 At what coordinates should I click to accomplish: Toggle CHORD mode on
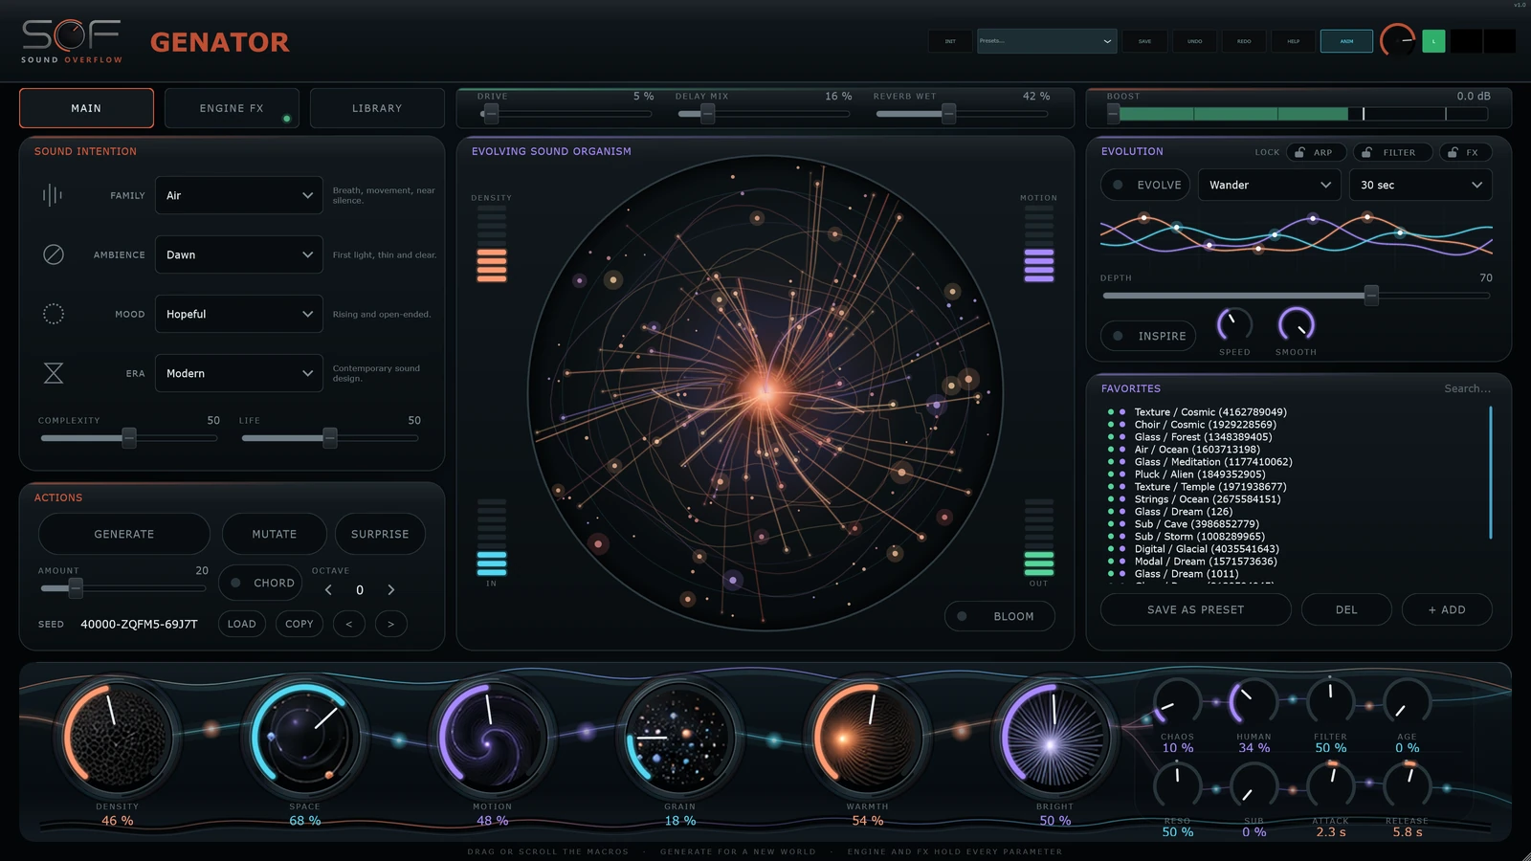coord(261,583)
